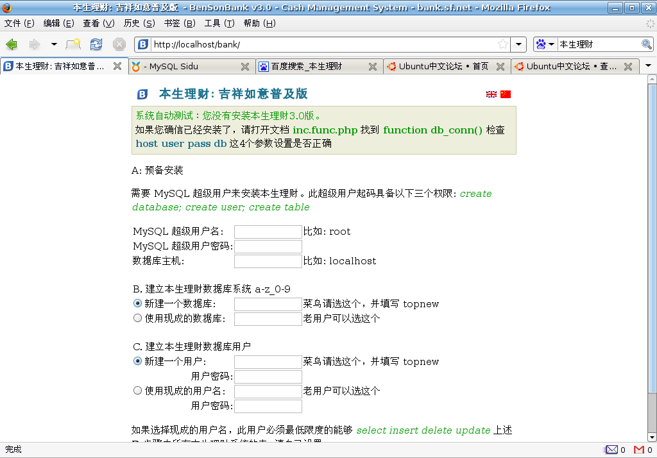Click the address bar URL field
The height and width of the screenshot is (458, 657).
325,44
